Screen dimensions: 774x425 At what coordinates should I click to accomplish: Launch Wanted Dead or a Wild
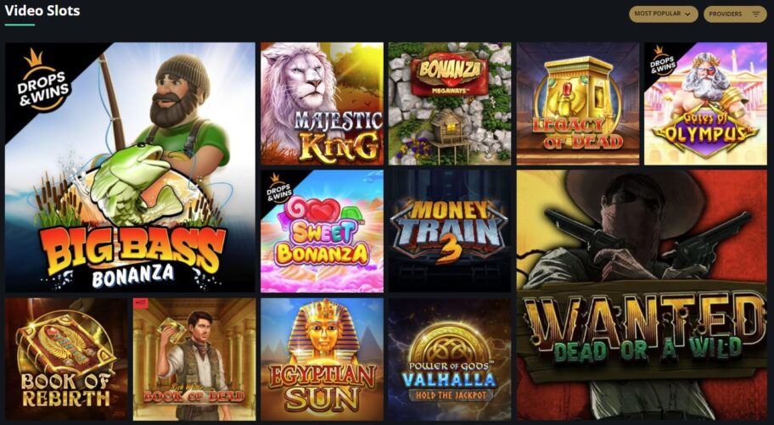[642, 295]
